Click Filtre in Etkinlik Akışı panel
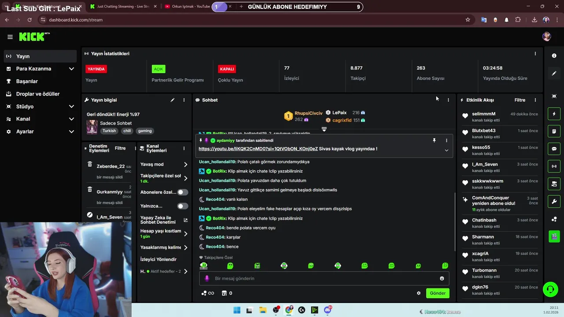564x317 pixels. click(x=520, y=100)
